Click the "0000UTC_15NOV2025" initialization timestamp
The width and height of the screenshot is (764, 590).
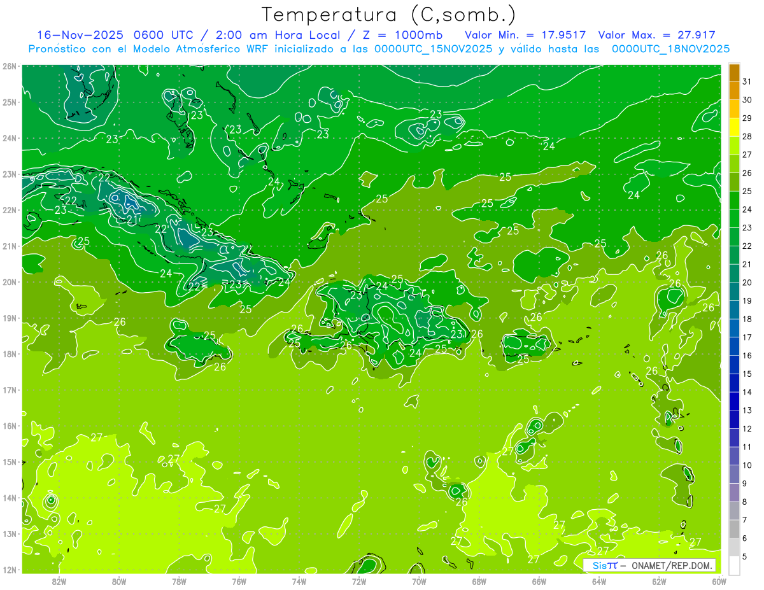434,49
